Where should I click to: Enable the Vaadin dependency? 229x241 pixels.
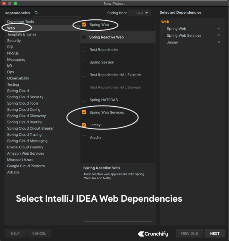(x=84, y=137)
